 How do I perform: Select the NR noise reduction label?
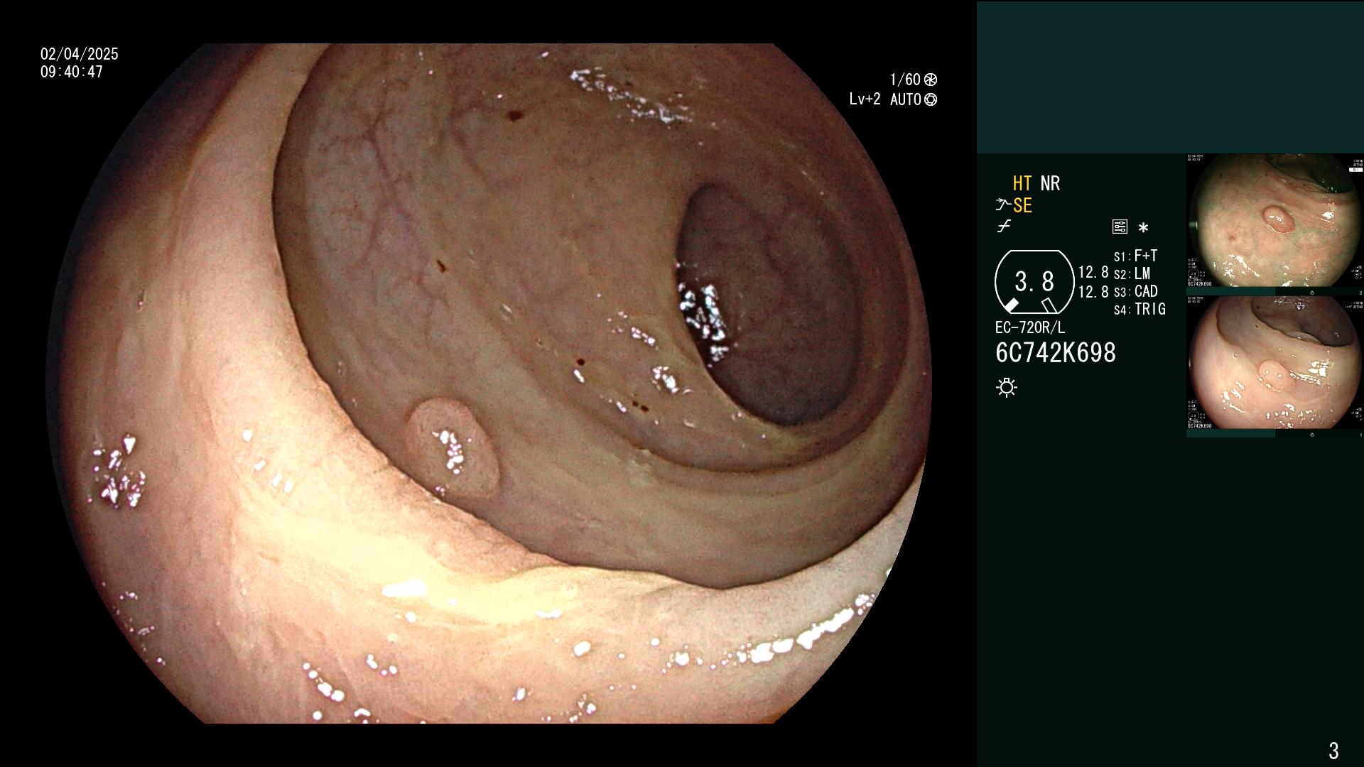click(x=1050, y=183)
